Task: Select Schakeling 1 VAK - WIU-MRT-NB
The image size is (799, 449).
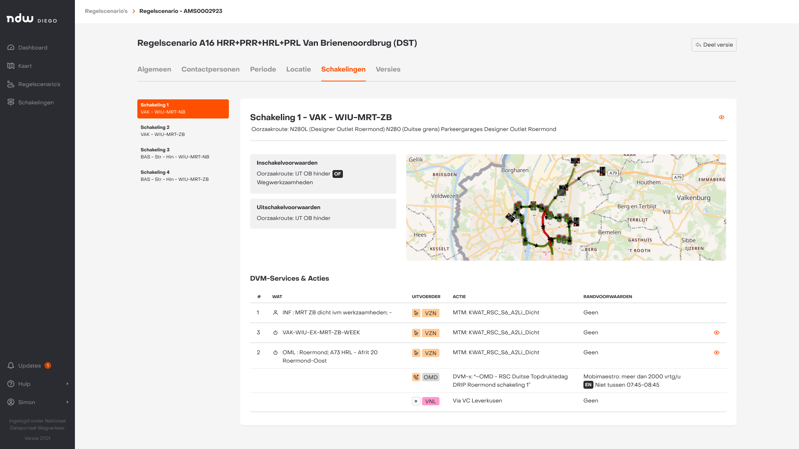Action: pos(183,109)
